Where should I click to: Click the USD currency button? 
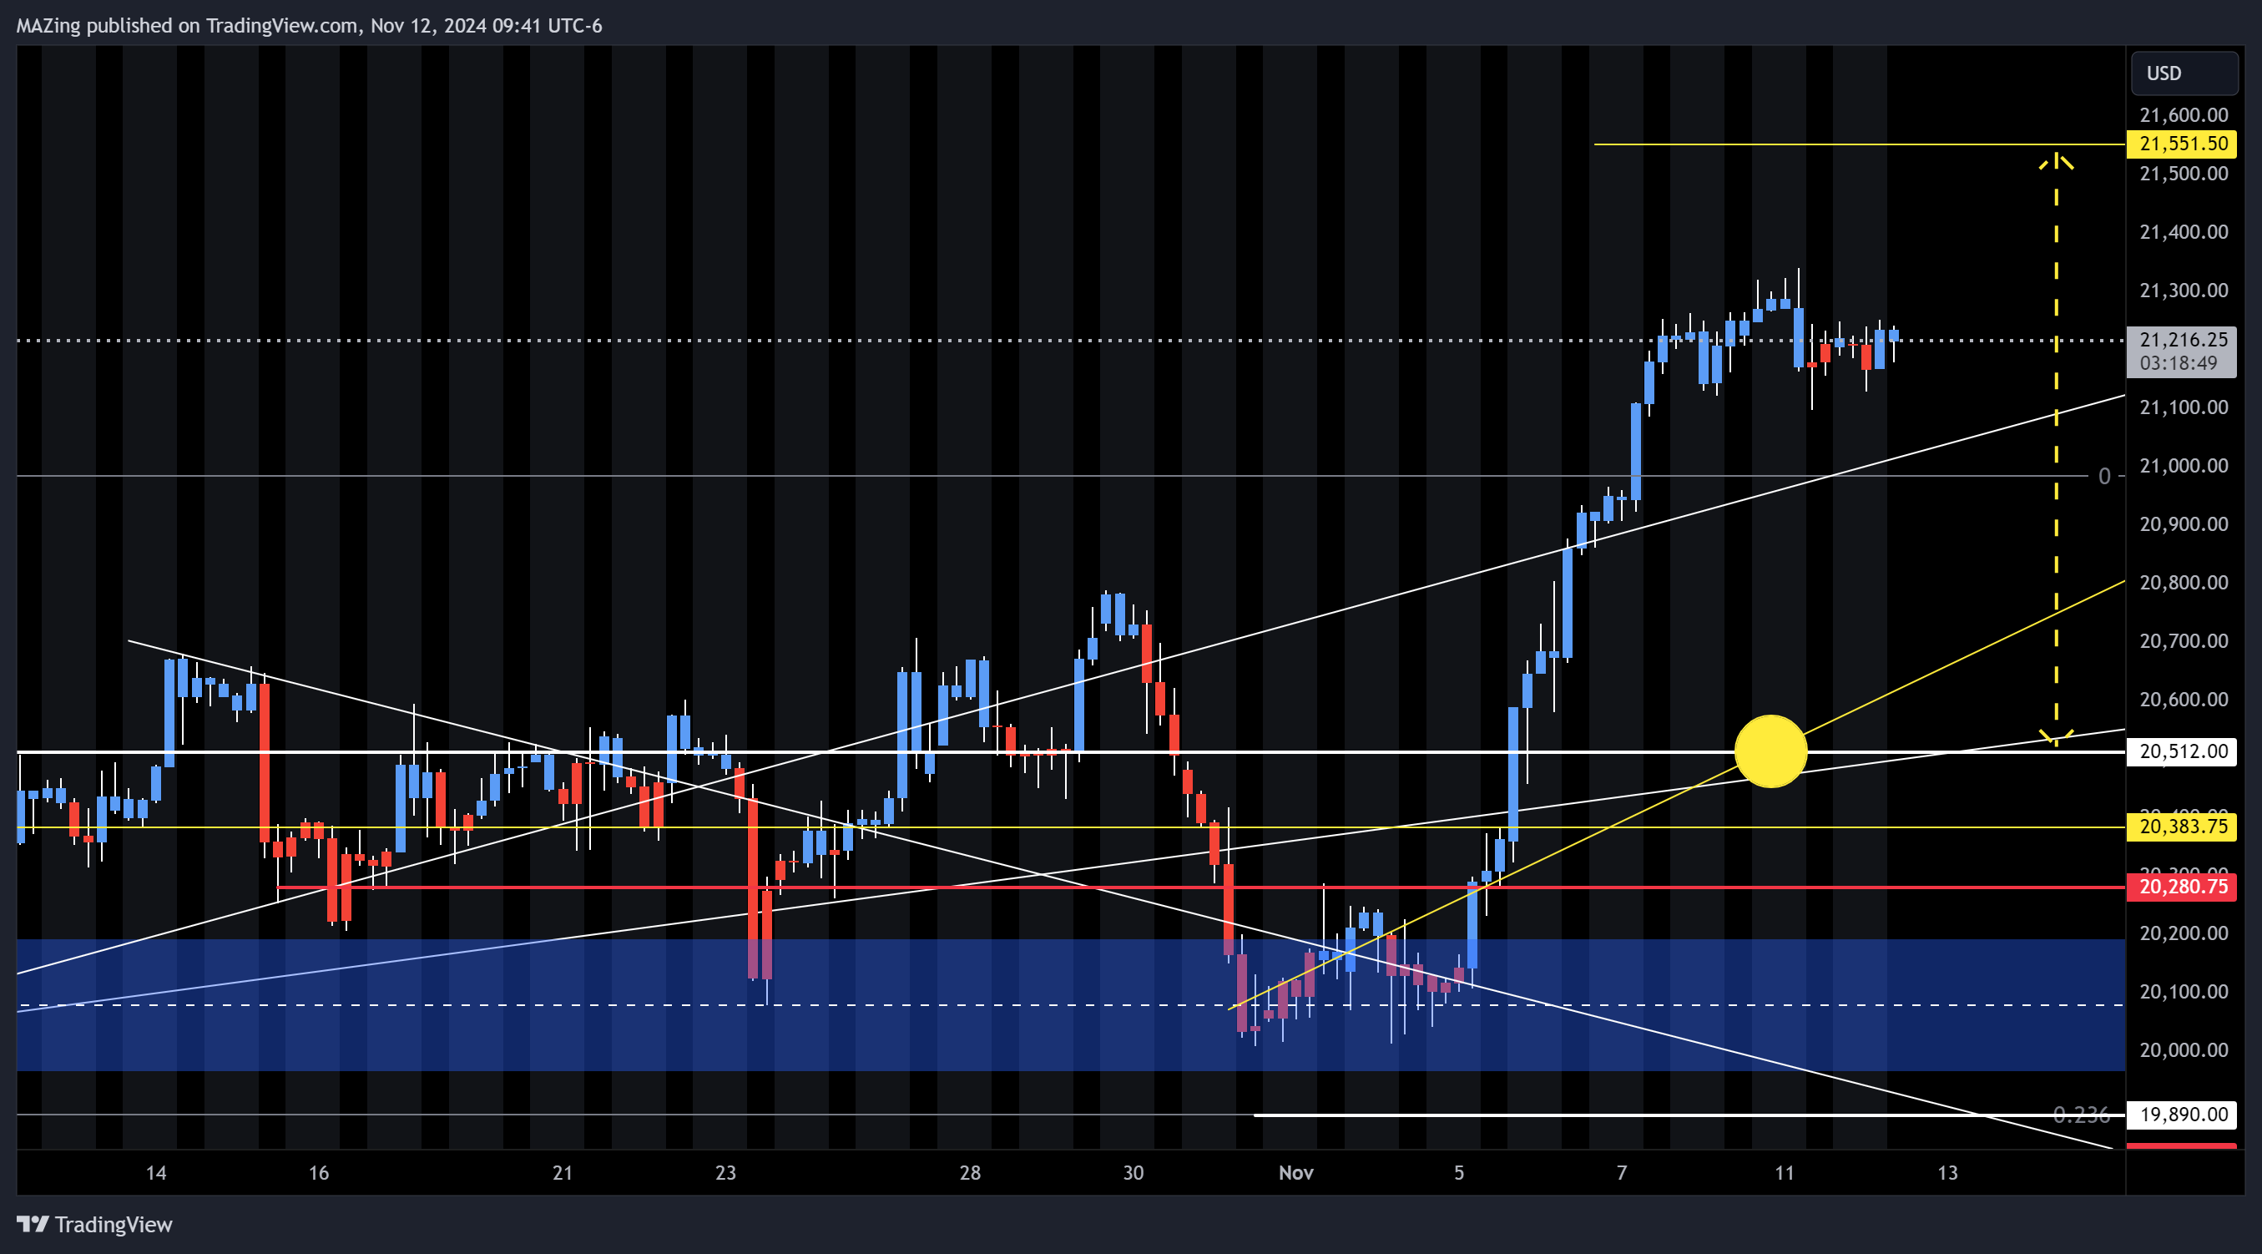2183,73
